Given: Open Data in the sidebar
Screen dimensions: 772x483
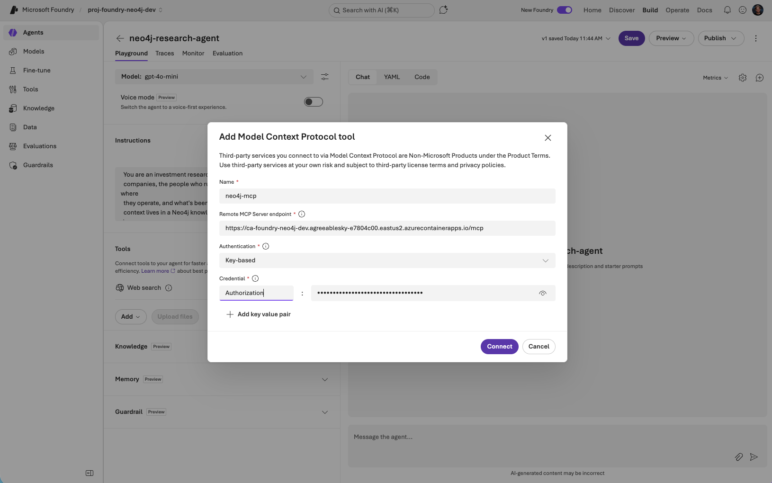Looking at the screenshot, I should [51, 127].
